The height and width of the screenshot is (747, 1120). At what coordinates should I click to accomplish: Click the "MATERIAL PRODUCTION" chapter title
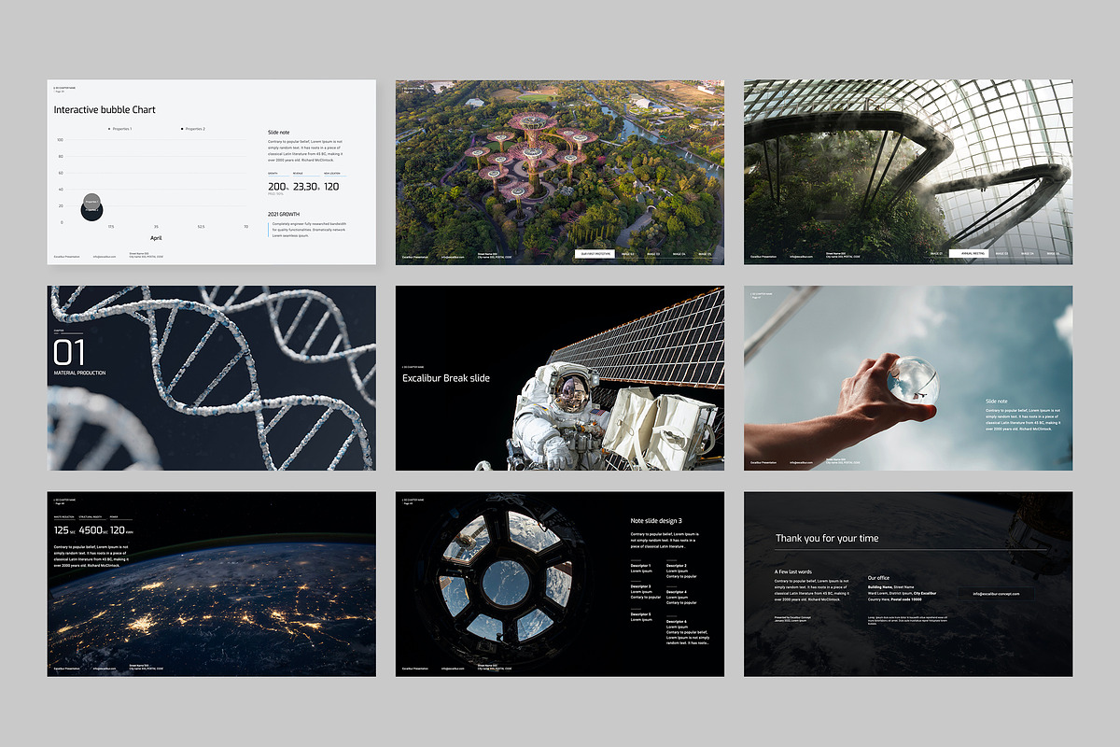tap(79, 373)
